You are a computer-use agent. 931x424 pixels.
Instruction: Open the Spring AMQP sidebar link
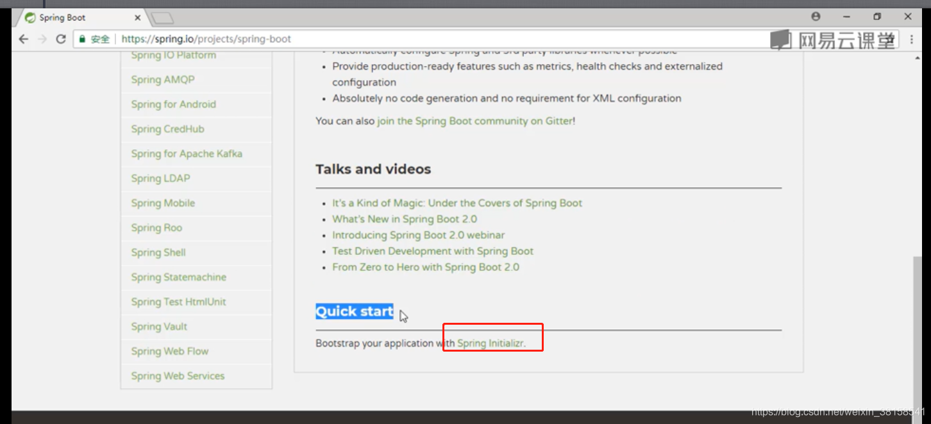163,79
